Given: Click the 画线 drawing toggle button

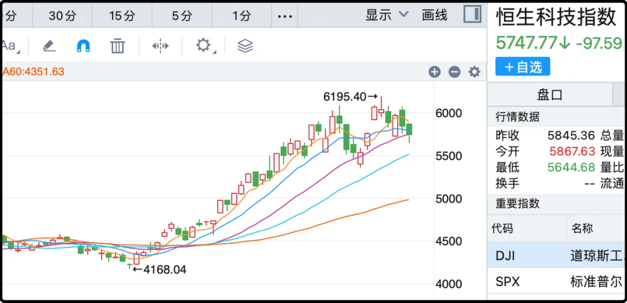Looking at the screenshot, I should pos(434,15).
